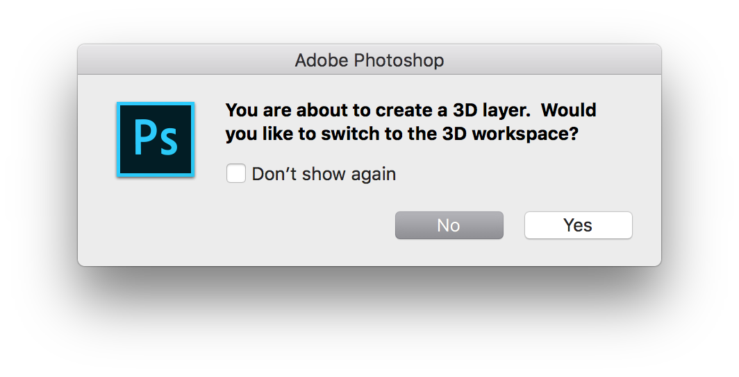Decline switching to the 3D workspace
Screen dimensions: 739x377
(449, 225)
